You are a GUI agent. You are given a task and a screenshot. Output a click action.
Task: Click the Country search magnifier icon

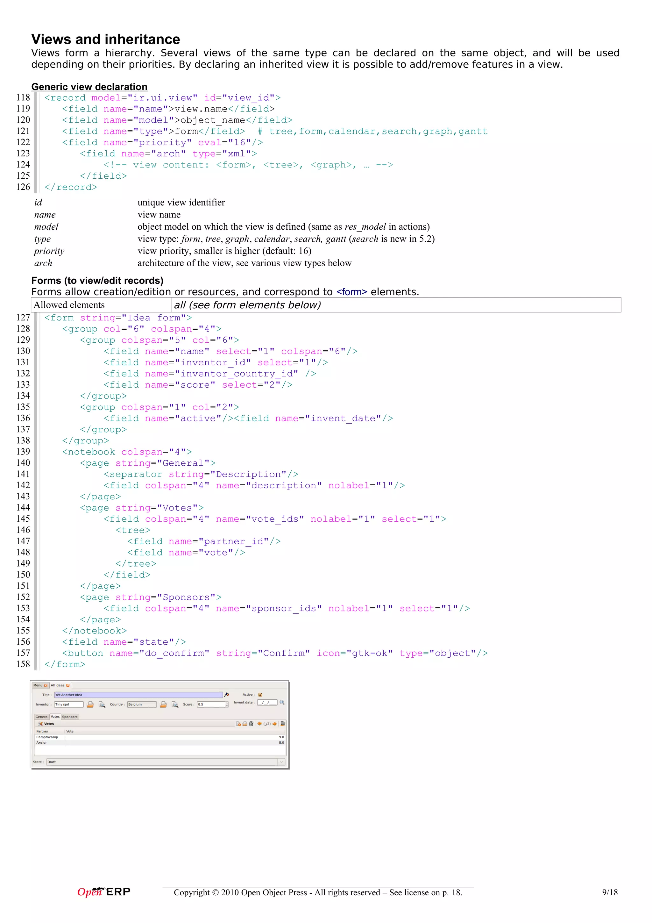pyautogui.click(x=175, y=705)
